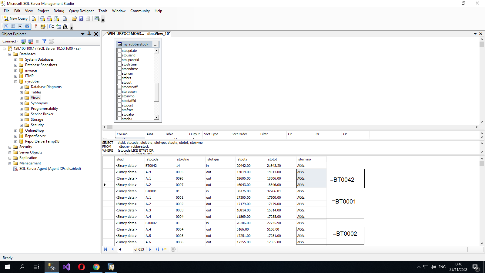Click the diagram pane horizontal scrollbar thumb
485x273 pixels.
[x=110, y=127]
